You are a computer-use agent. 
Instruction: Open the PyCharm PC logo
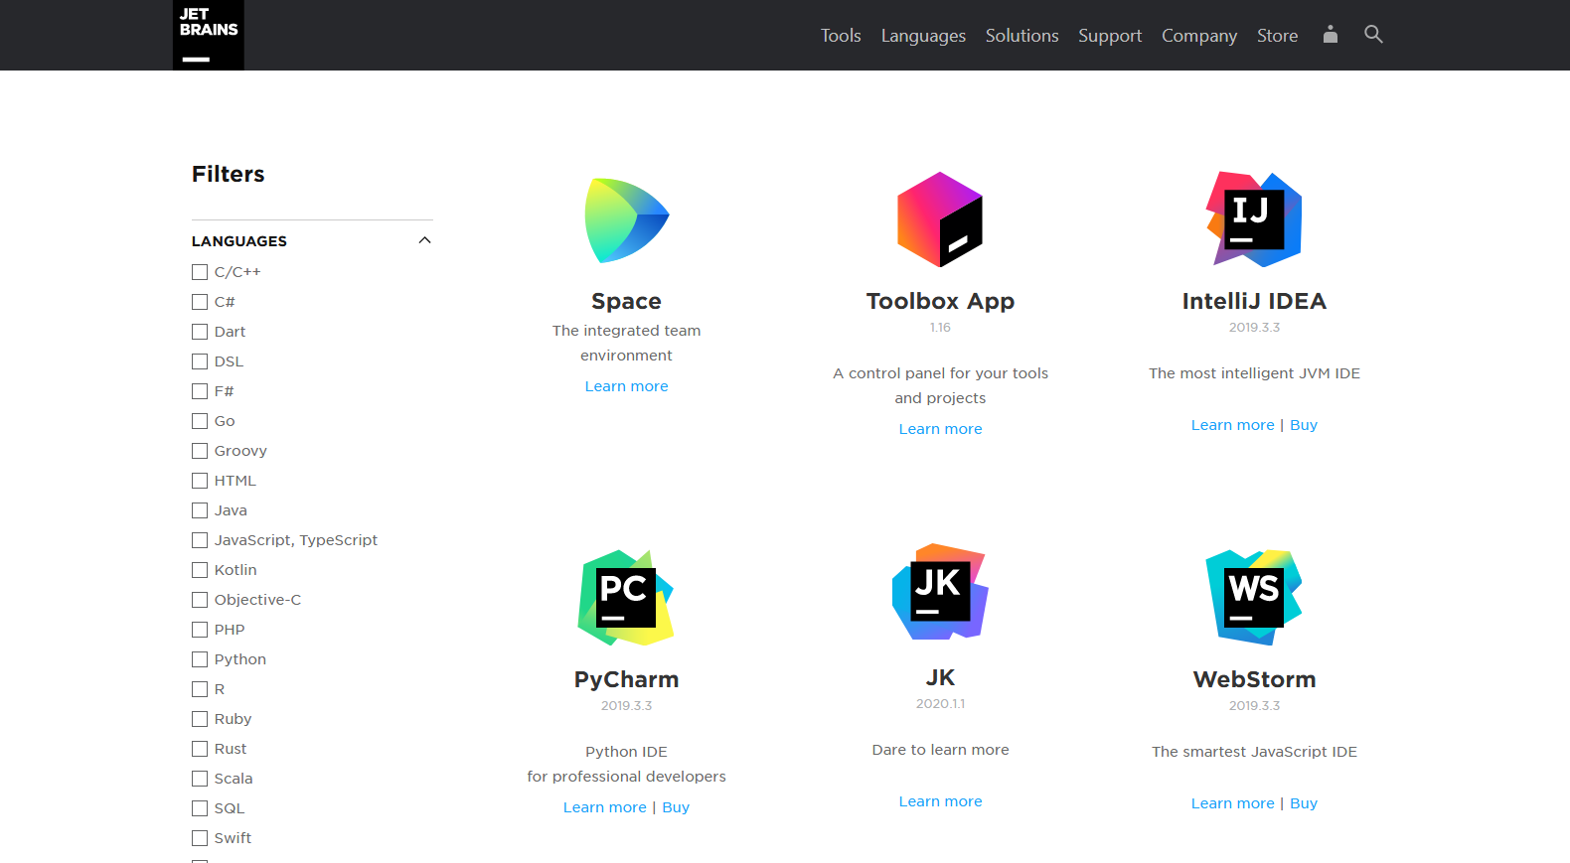click(626, 598)
